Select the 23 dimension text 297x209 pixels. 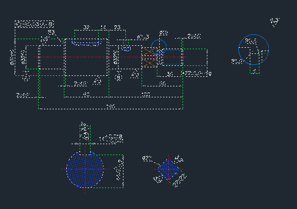click(117, 27)
